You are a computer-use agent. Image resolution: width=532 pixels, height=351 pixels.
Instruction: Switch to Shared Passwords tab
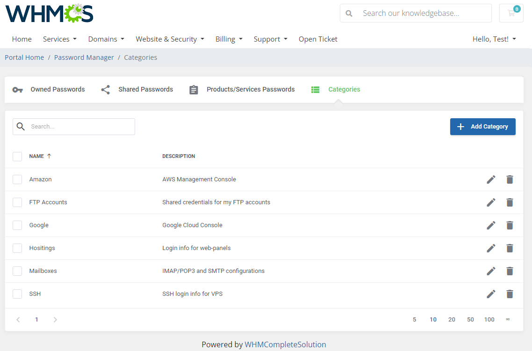coord(137,90)
